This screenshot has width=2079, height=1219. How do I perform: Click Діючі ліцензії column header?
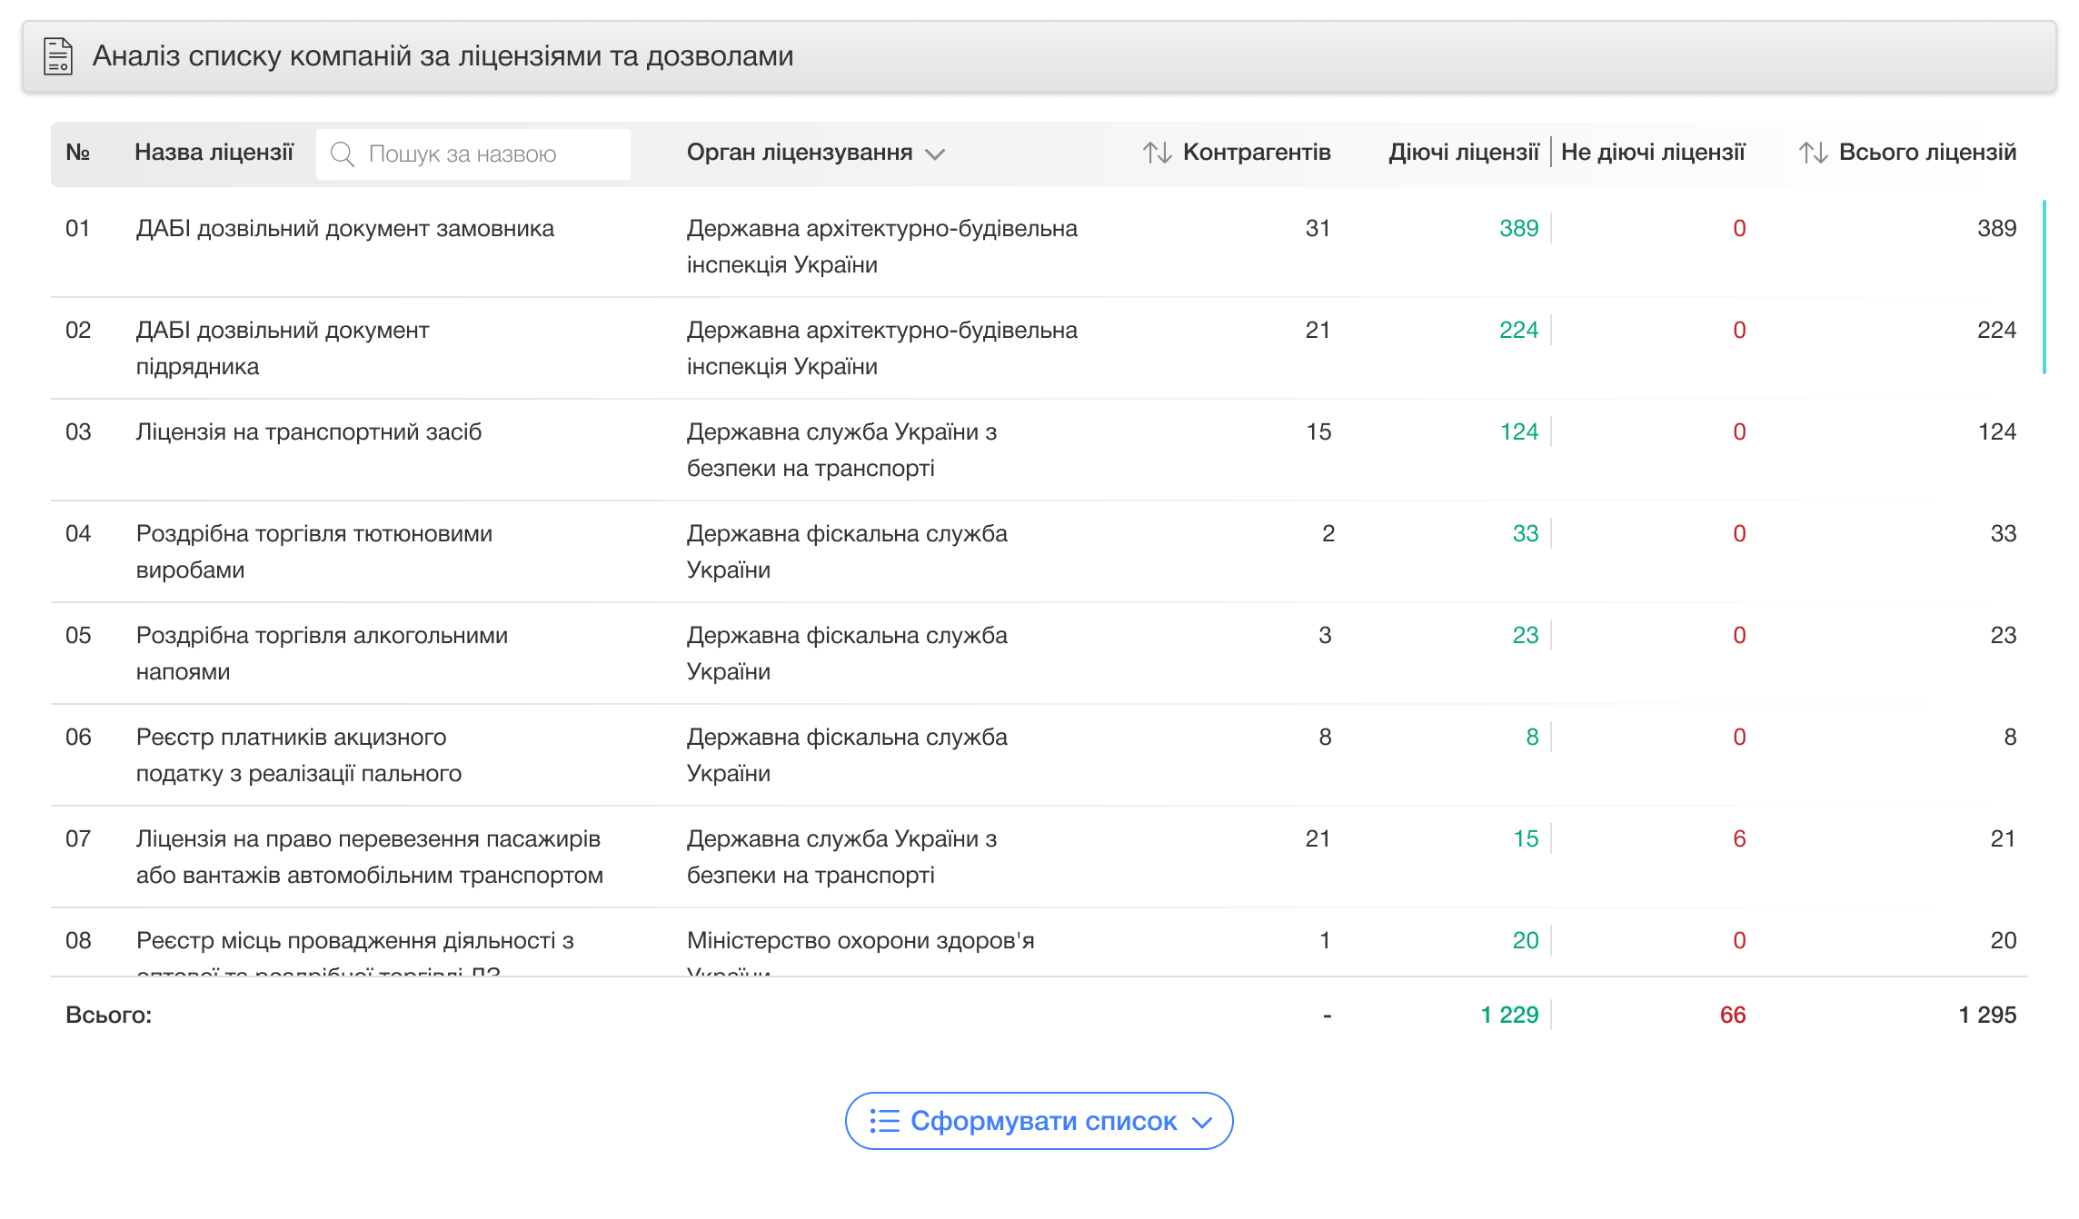click(1463, 152)
